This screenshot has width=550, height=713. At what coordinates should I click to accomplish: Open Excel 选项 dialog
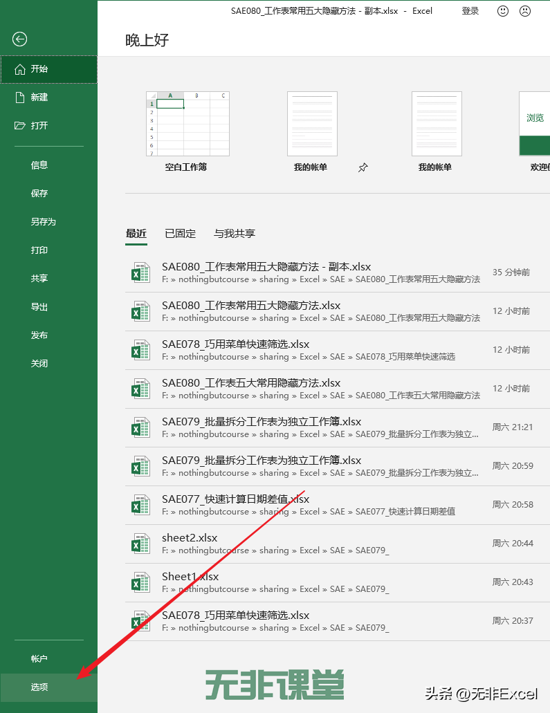tap(48, 687)
